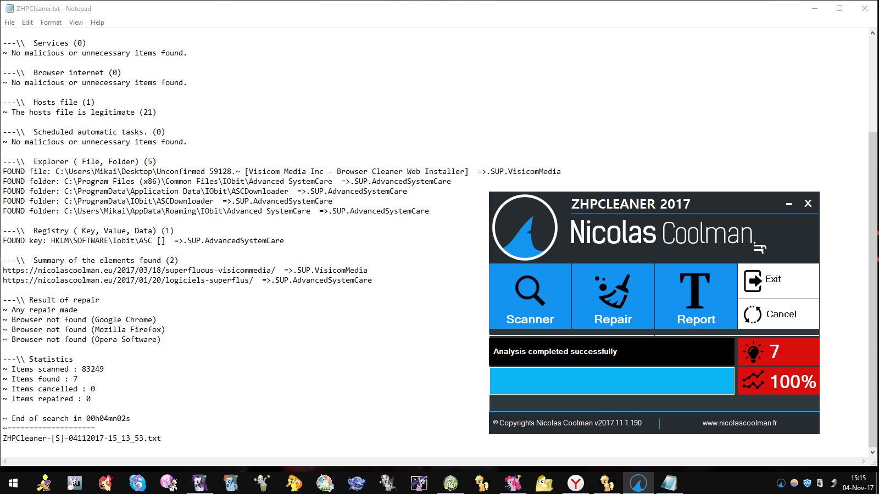Screen dimensions: 879x494
Task: Click the blue analysis progress bar
Action: click(x=612, y=381)
